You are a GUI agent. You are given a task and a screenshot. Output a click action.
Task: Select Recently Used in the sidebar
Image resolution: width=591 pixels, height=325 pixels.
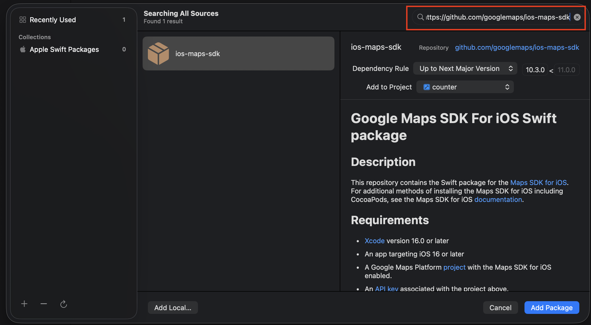53,19
